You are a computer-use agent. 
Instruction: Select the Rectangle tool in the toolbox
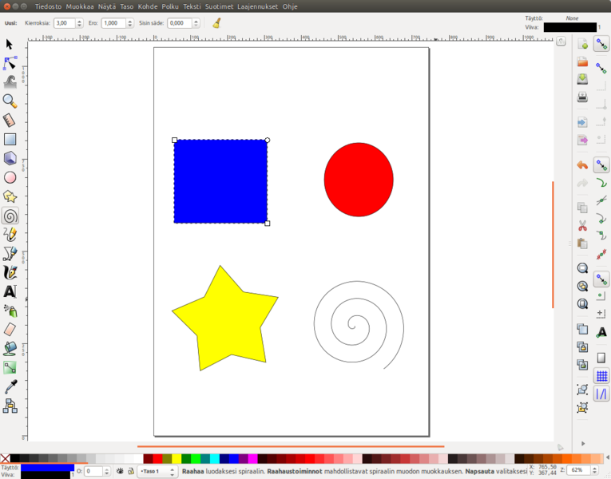10,139
